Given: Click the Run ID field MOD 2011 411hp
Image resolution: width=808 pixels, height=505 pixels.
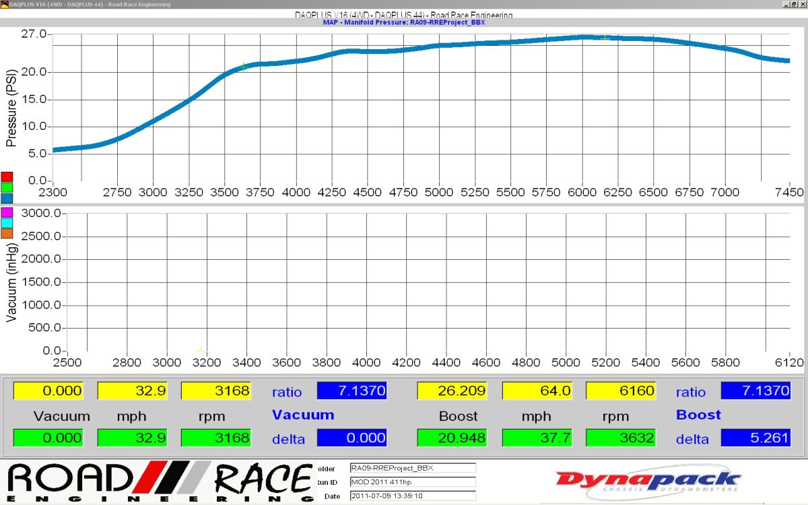Looking at the screenshot, I should pyautogui.click(x=412, y=481).
